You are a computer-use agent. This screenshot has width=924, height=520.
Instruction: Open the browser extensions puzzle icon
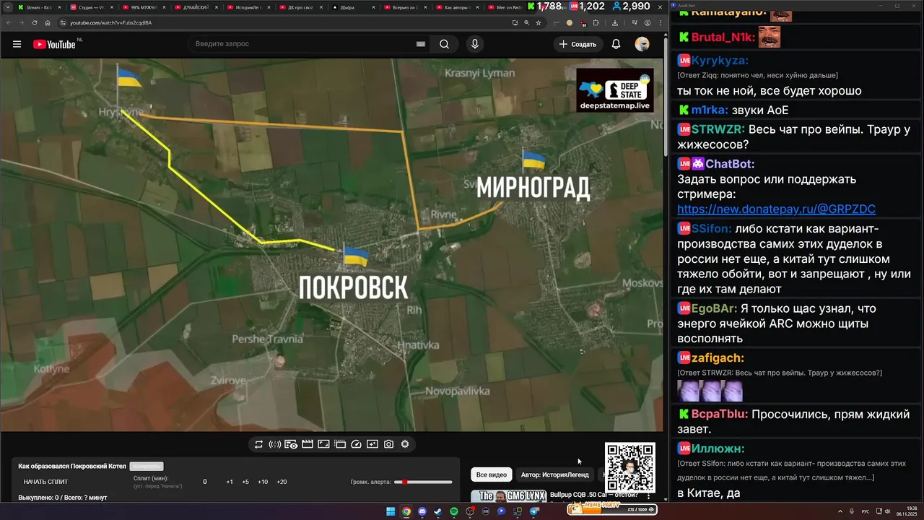596,22
